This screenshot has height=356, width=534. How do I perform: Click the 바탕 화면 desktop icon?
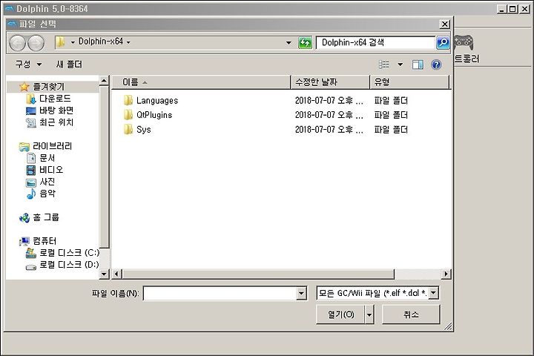[x=30, y=111]
